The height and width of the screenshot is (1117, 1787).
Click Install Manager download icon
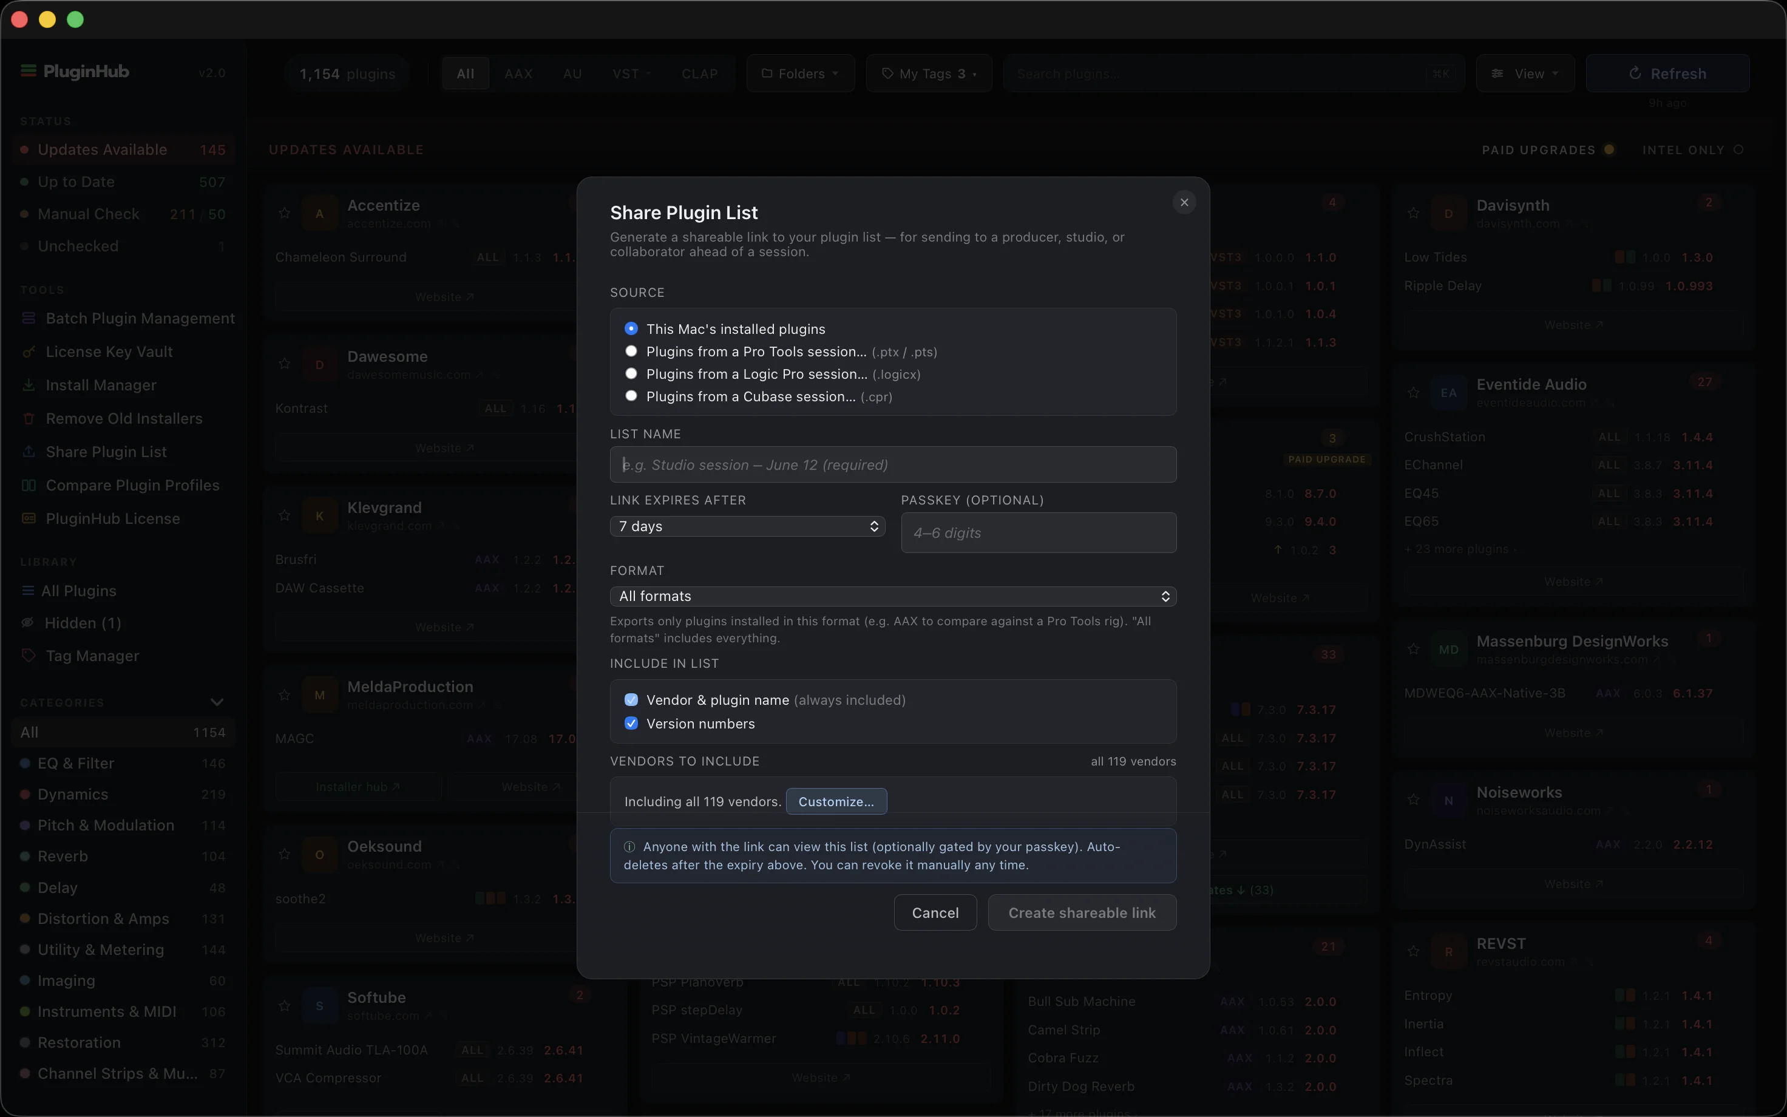(29, 385)
